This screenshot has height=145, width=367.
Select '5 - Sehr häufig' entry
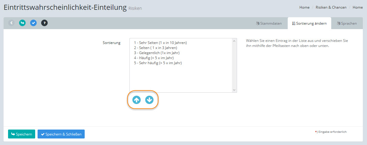(158, 63)
